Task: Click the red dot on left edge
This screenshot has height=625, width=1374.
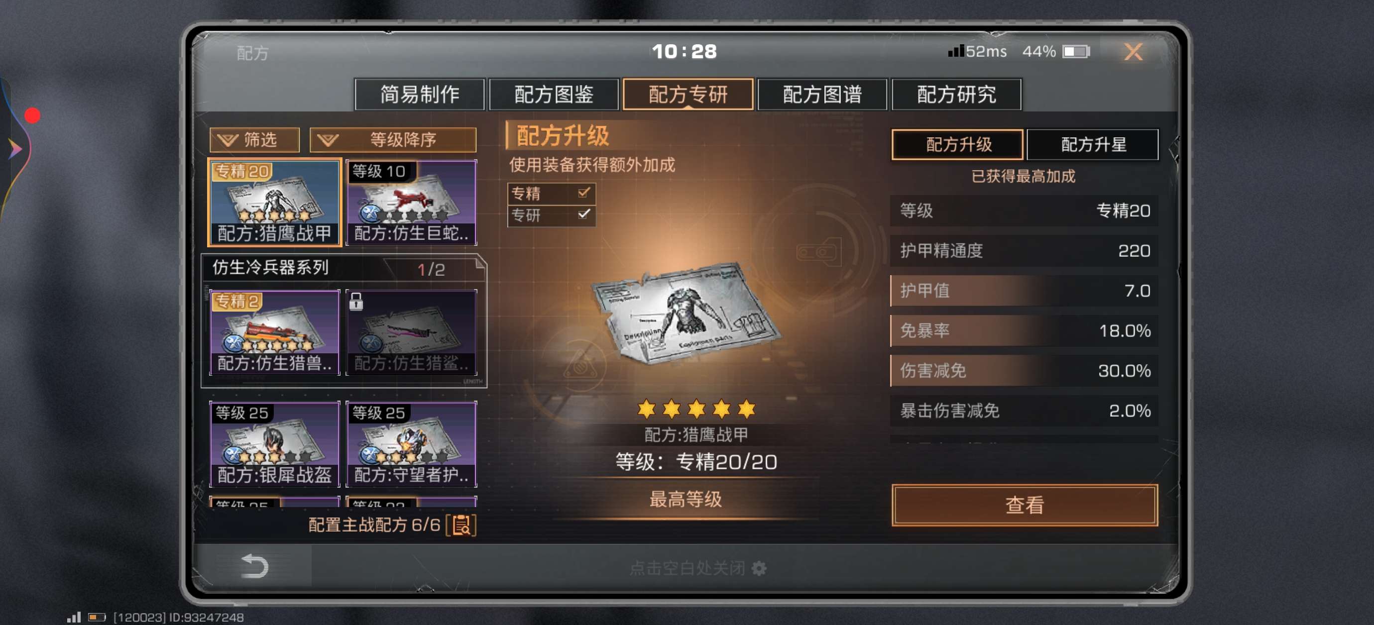Action: point(32,116)
